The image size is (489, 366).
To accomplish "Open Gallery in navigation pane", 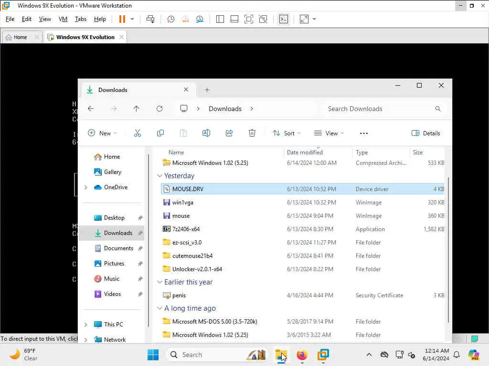I will 107,172.
